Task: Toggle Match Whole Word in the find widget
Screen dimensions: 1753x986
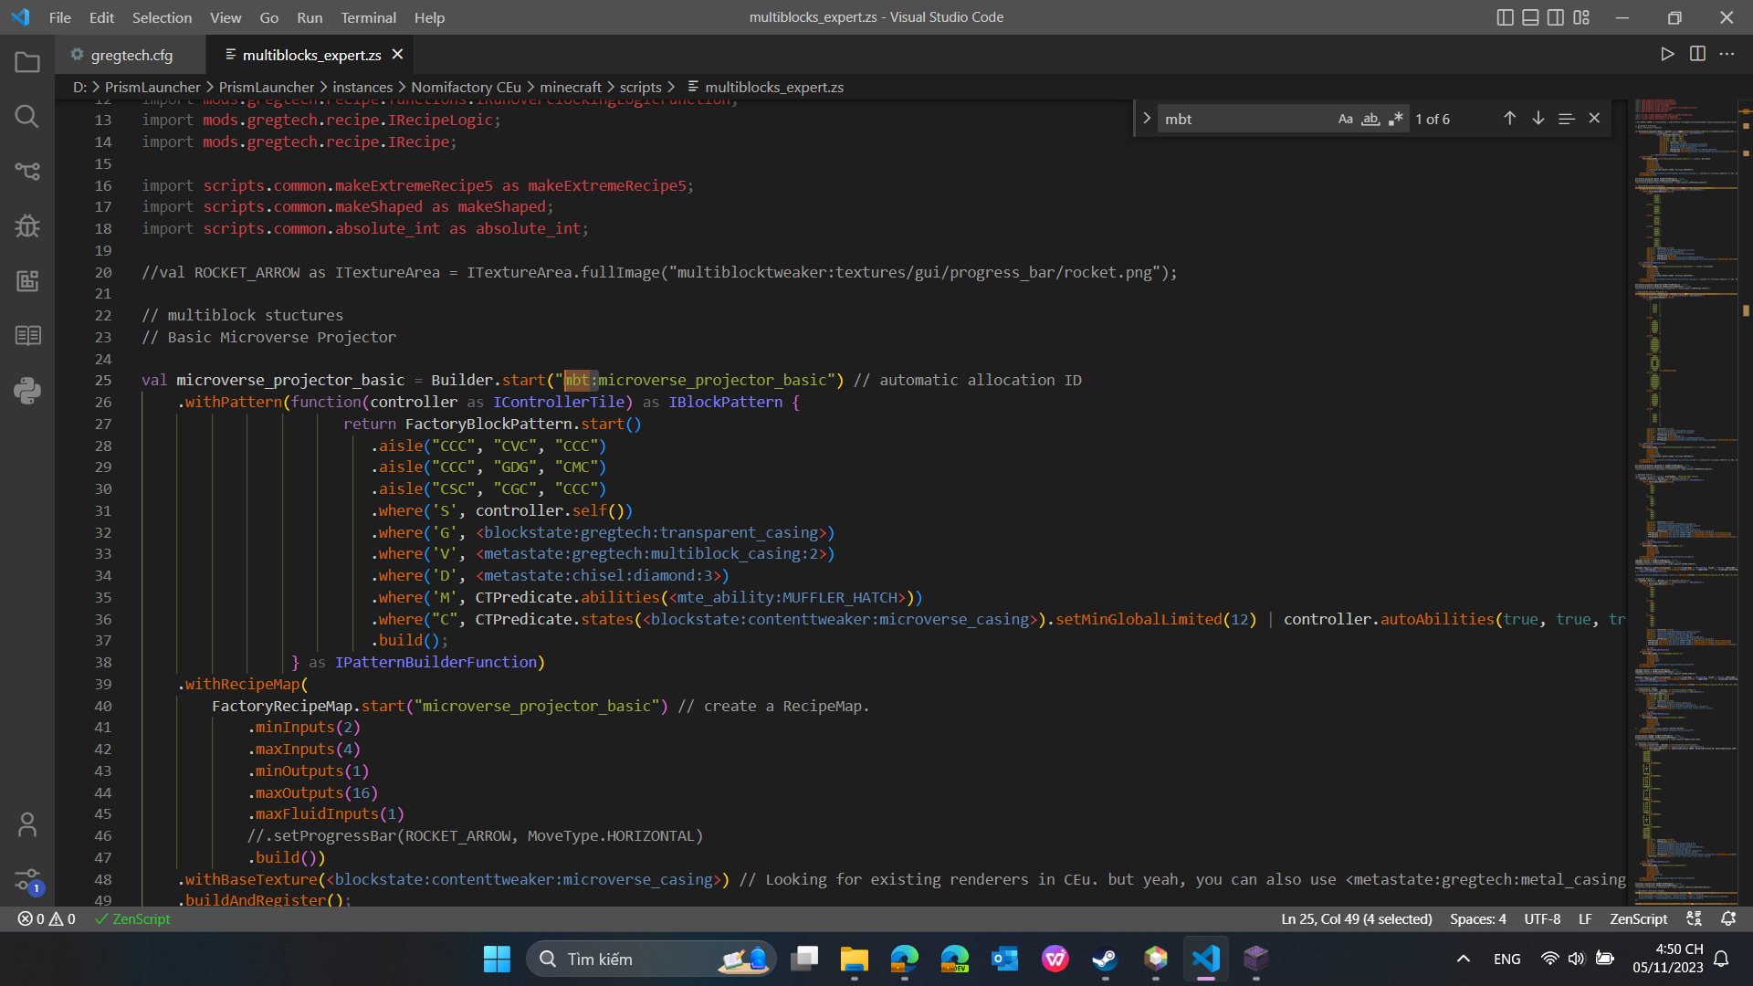Action: click(1370, 119)
